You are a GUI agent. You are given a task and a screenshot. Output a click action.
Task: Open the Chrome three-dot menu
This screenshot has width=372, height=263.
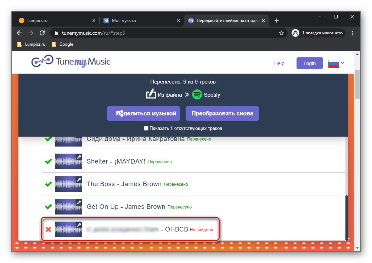353,33
